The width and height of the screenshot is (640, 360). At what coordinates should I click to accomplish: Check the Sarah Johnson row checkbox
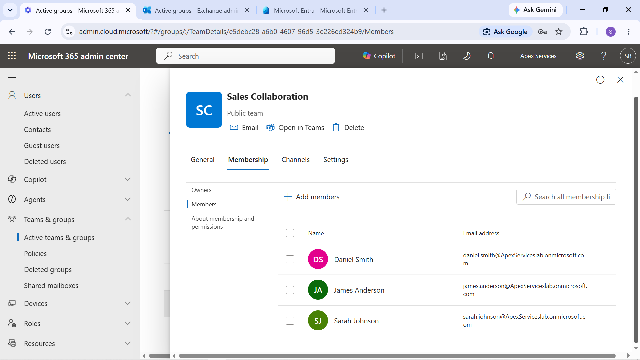point(290,321)
